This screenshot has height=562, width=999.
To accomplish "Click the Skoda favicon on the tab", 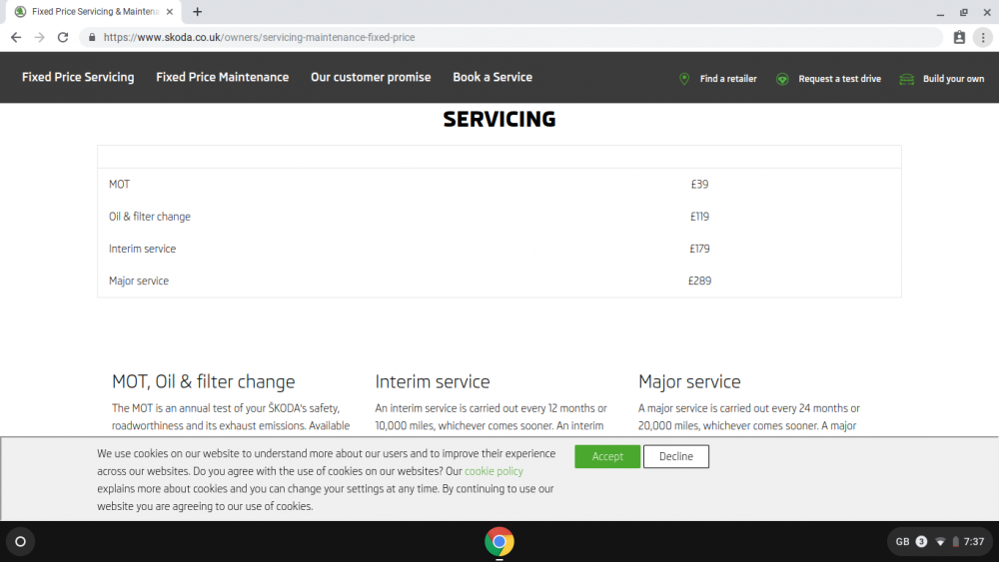I will click(20, 11).
